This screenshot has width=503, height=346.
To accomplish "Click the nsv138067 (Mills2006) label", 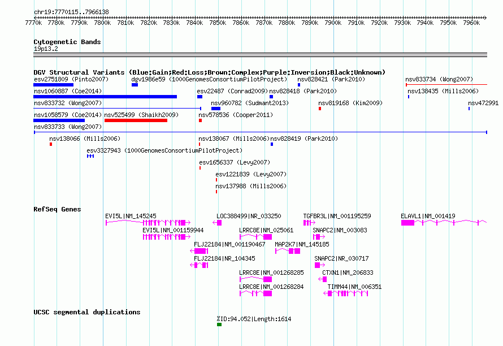I will [234, 139].
